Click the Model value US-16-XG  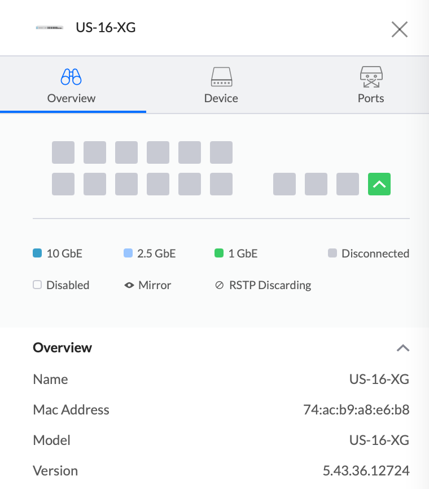pyautogui.click(x=379, y=440)
